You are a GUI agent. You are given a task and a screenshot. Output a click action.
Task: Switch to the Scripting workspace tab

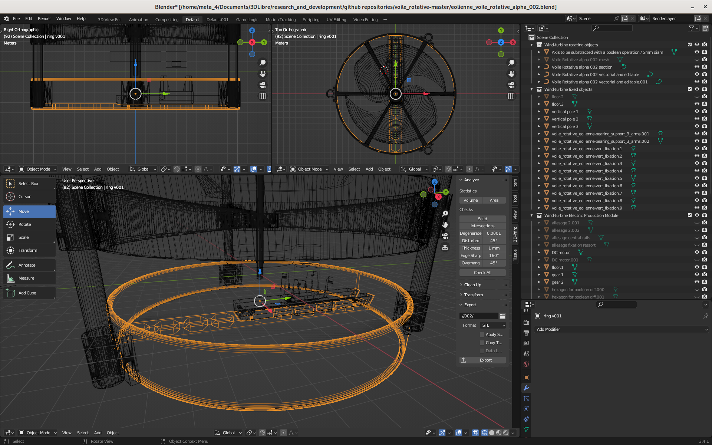tap(311, 20)
